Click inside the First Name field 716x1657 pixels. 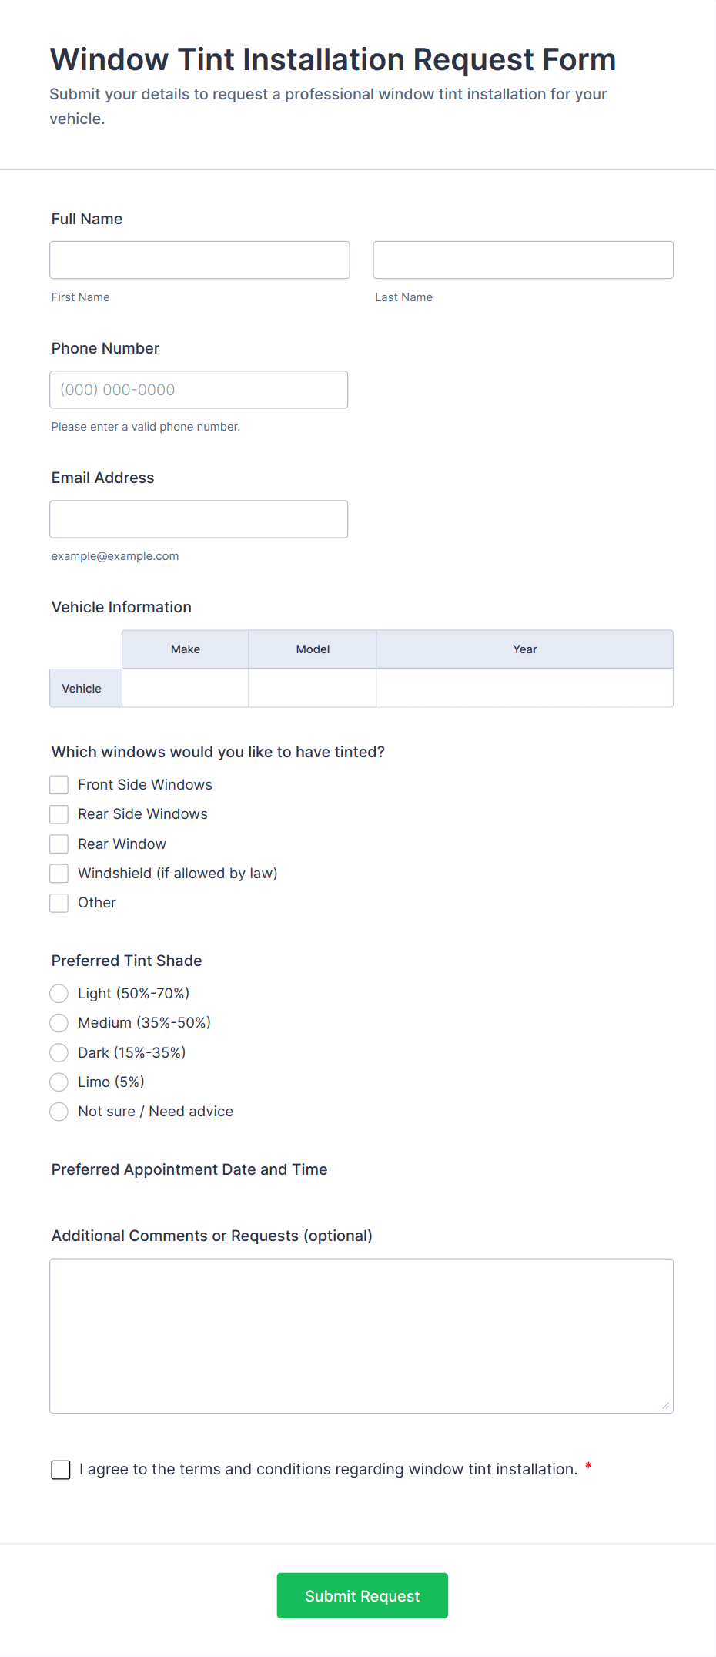coord(199,260)
